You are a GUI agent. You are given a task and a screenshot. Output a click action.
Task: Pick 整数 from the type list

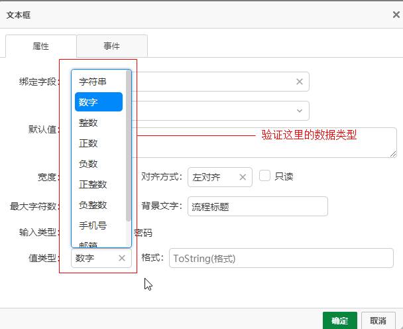point(99,123)
